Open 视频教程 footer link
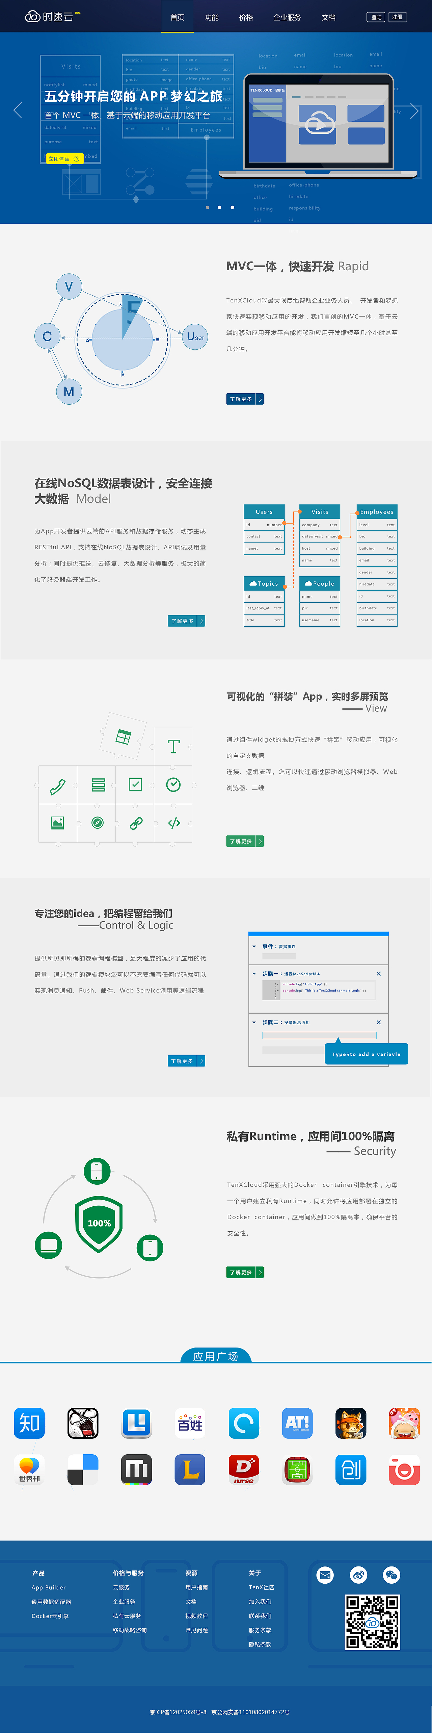Screen dimensions: 432x1733 [197, 1616]
